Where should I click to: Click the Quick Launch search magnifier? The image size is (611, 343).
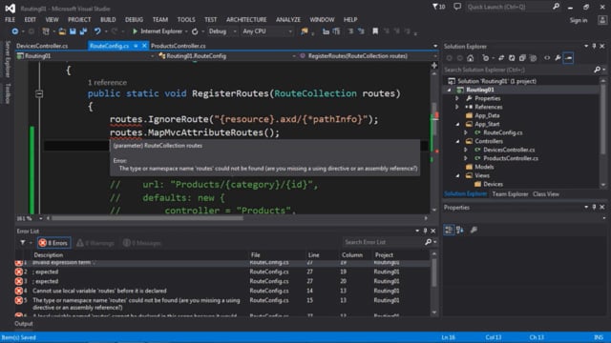point(556,7)
